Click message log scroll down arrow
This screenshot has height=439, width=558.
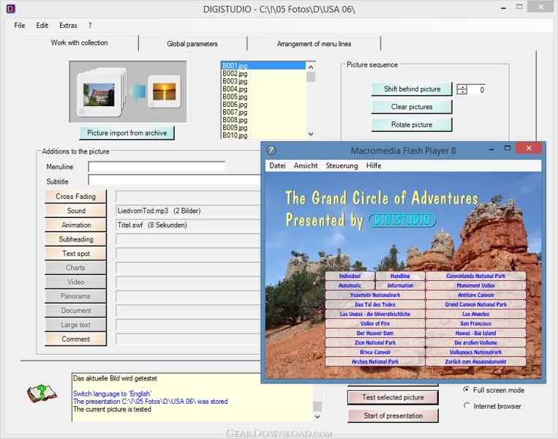(317, 416)
